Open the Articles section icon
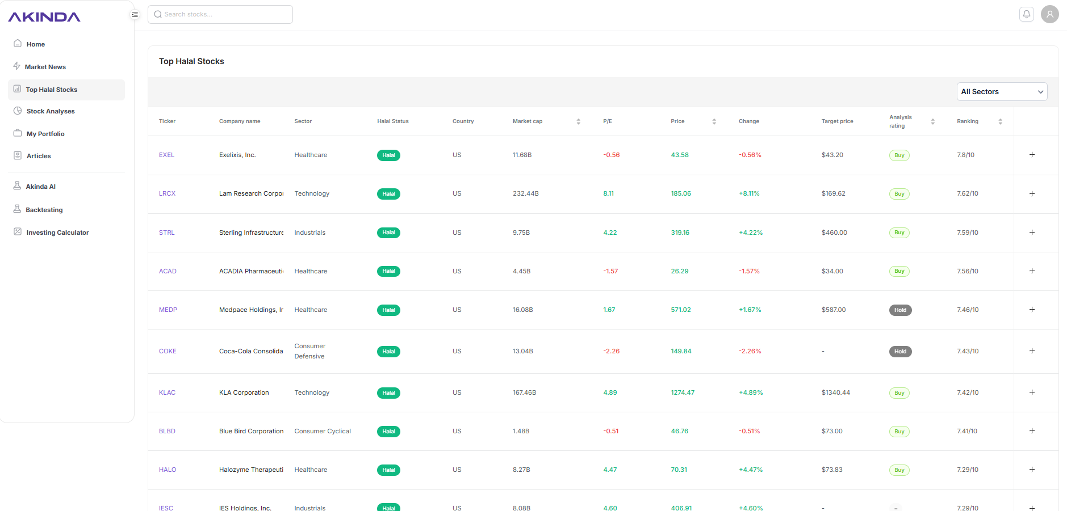1067x511 pixels. 17,155
